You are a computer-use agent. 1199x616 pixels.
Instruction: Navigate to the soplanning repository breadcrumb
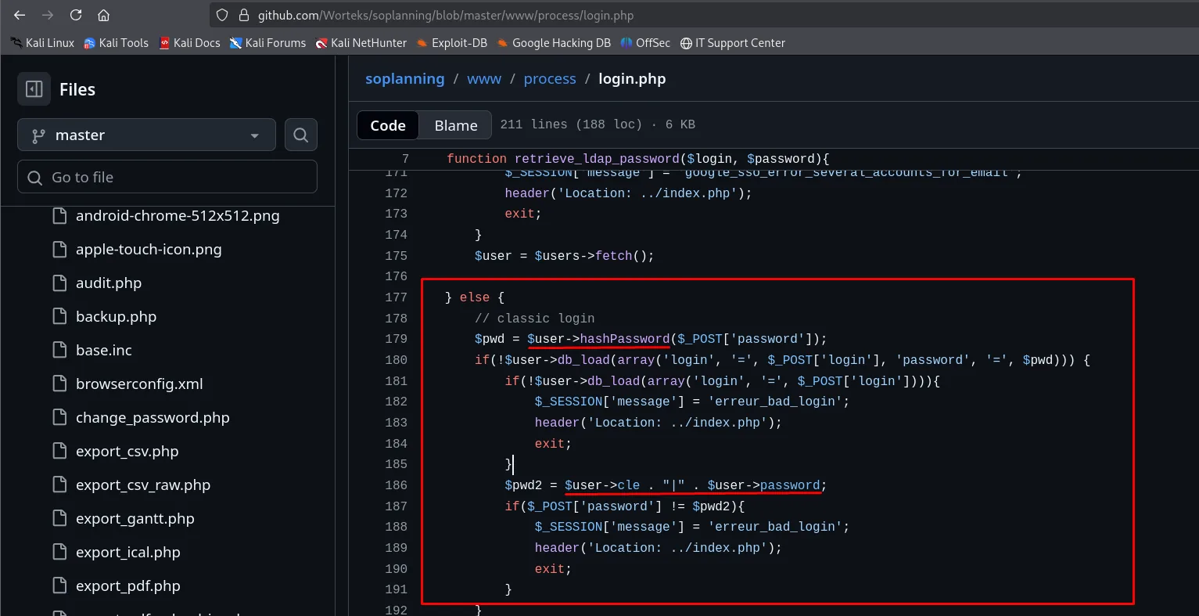tap(405, 79)
